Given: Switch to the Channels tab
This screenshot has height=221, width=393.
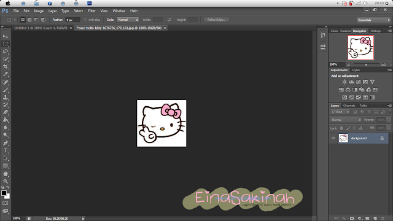Looking at the screenshot, I should (349, 106).
